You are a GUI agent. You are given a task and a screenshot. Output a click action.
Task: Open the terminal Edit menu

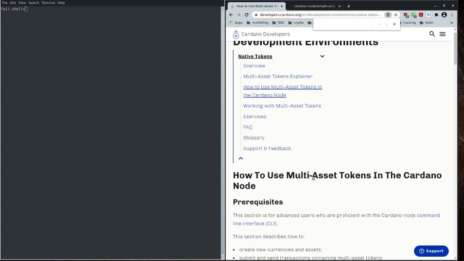[x=13, y=3]
